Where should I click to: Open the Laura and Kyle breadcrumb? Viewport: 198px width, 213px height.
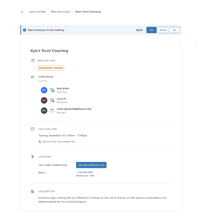37,12
